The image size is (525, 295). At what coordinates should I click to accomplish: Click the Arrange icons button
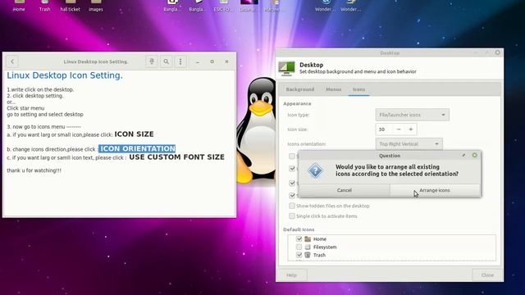435,190
